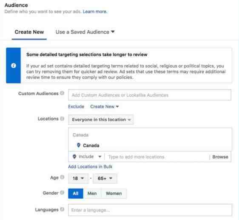239x220 pixels.
Task: Click the pin icon beside bold Canada
Action: click(x=79, y=145)
